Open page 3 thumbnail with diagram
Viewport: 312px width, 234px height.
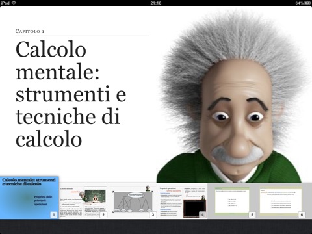coord(133,201)
